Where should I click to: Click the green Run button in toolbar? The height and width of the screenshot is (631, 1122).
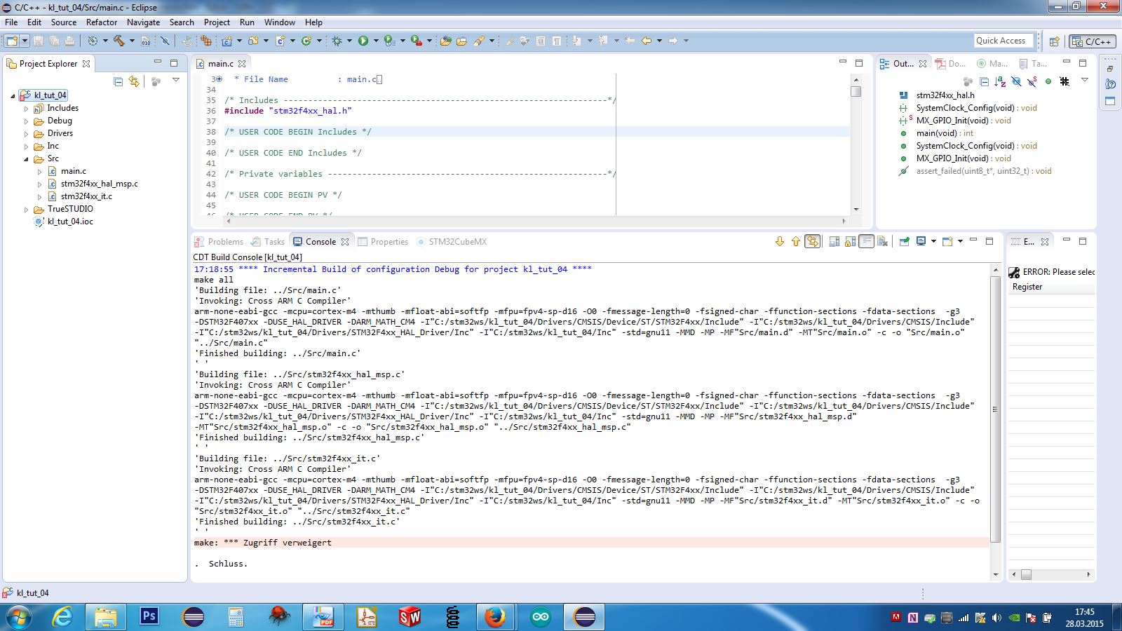(x=363, y=41)
